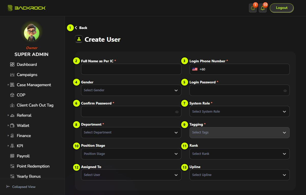The width and height of the screenshot is (306, 195).
Task: Open COP from the sidebar menu
Action: 21,95
